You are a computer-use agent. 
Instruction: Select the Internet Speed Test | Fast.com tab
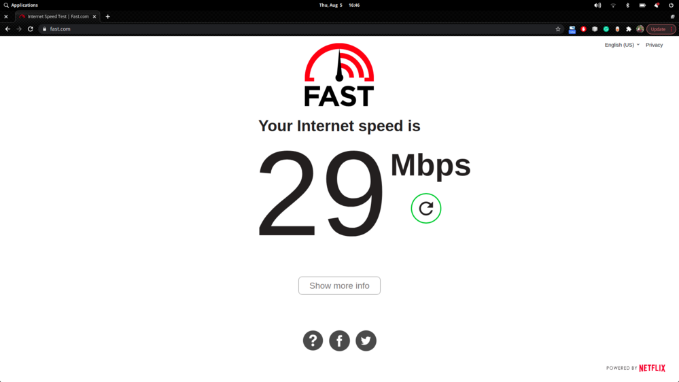click(58, 16)
